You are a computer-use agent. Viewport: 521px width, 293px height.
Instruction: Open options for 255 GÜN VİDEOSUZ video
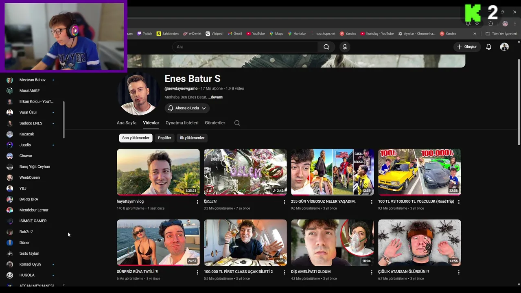pyautogui.click(x=372, y=202)
